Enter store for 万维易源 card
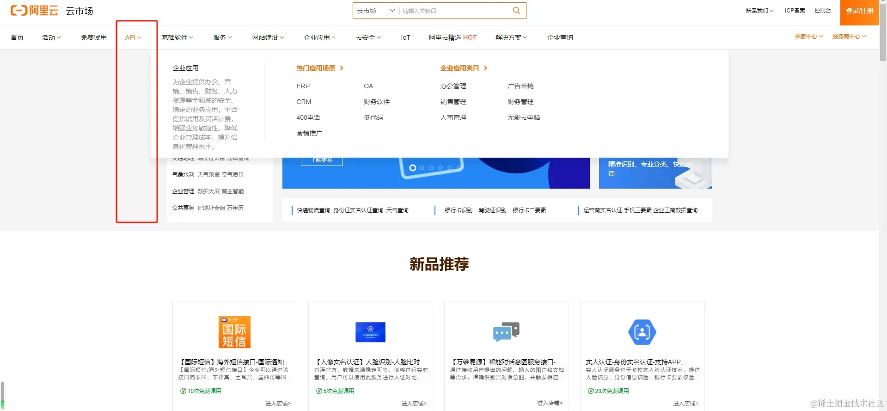 (550, 404)
